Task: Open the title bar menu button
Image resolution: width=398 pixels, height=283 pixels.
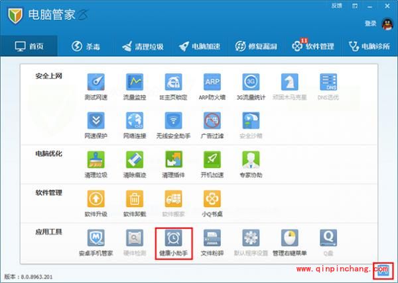Action: [x=355, y=6]
